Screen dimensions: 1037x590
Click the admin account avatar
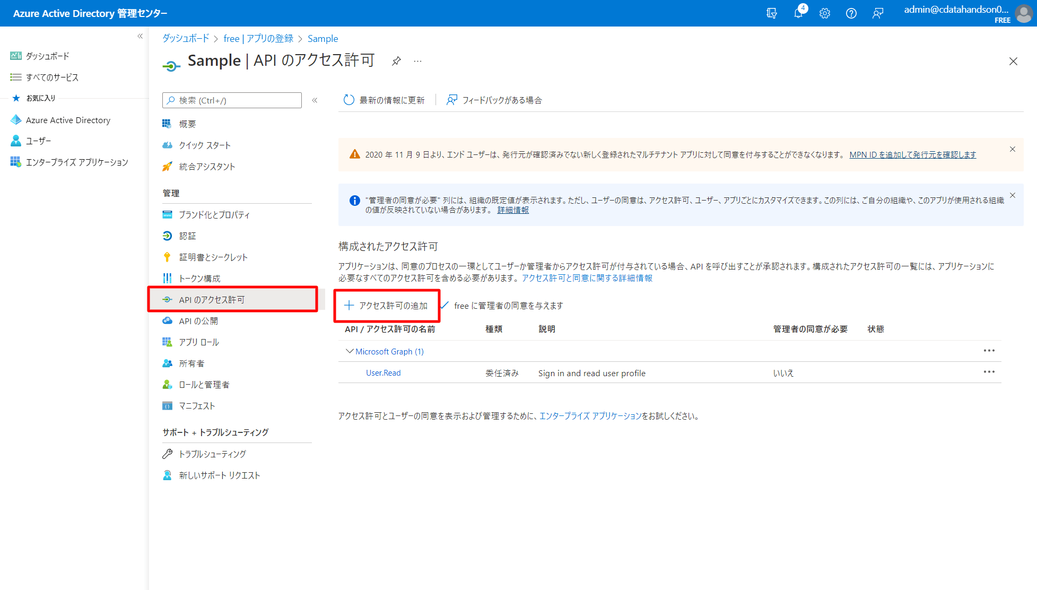click(x=1023, y=13)
